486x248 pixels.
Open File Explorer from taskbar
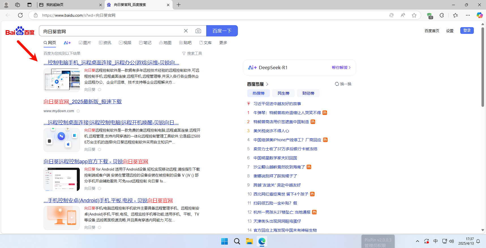coord(249,241)
